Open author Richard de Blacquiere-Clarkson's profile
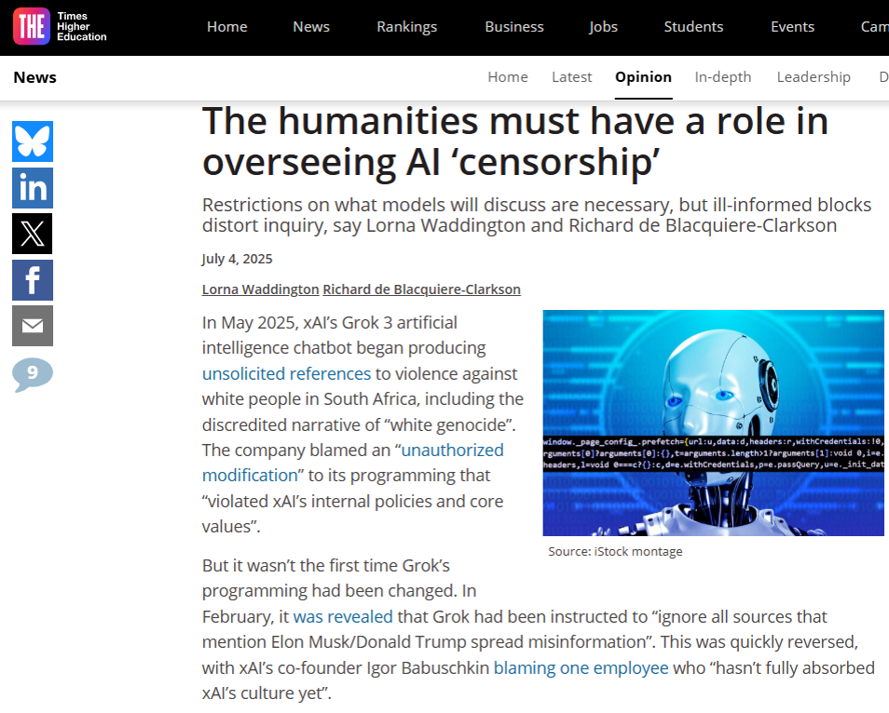Screen dimensions: 889x713 coord(422,289)
